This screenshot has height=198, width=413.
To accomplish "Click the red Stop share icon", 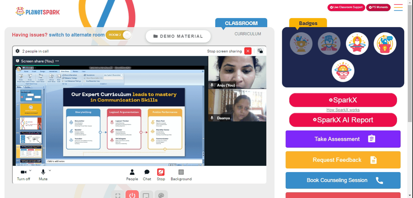I will [x=161, y=172].
